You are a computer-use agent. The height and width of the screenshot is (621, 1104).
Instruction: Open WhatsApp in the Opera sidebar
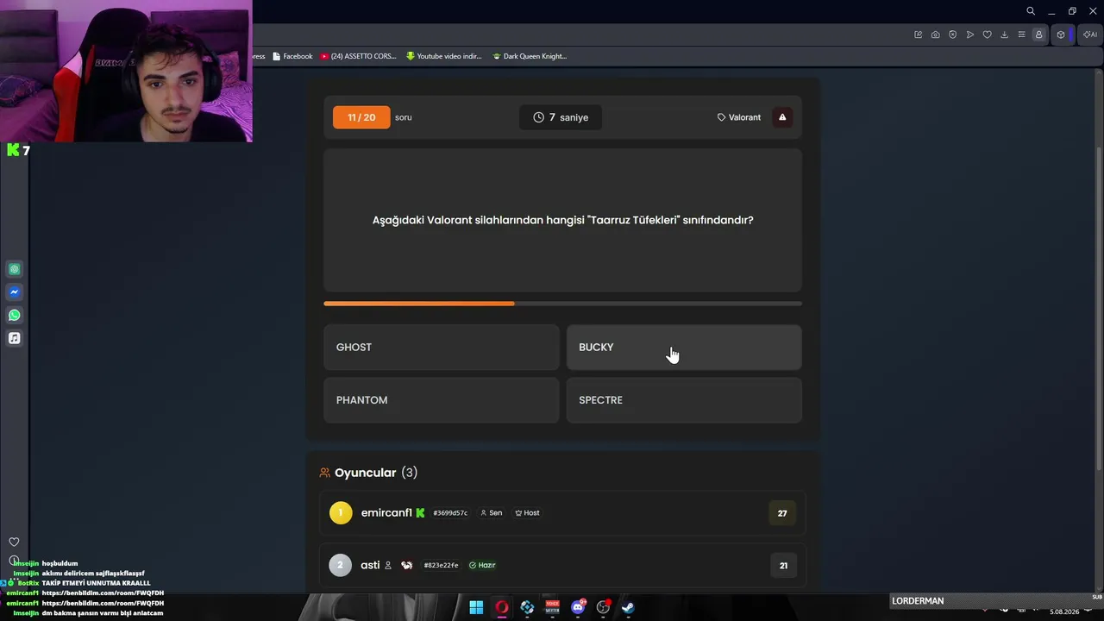coord(14,315)
